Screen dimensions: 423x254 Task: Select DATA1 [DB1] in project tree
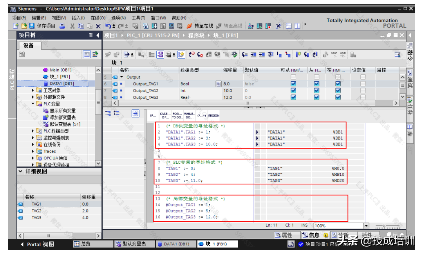coord(62,83)
